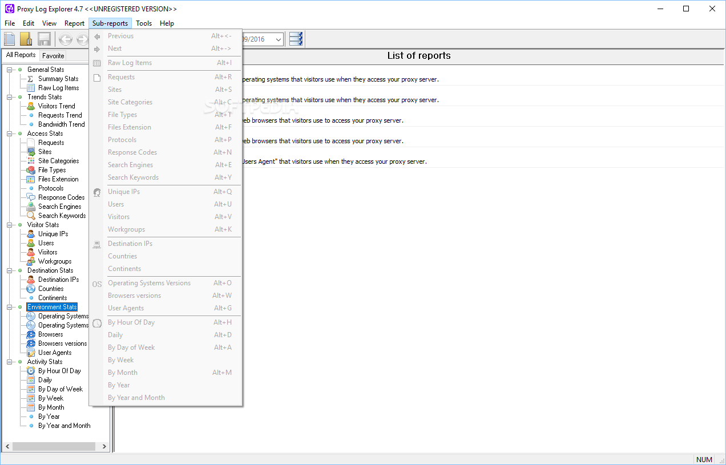Screen dimensions: 726x465
Task: Select Destination IPs in the report tree
Action: pyautogui.click(x=58, y=280)
